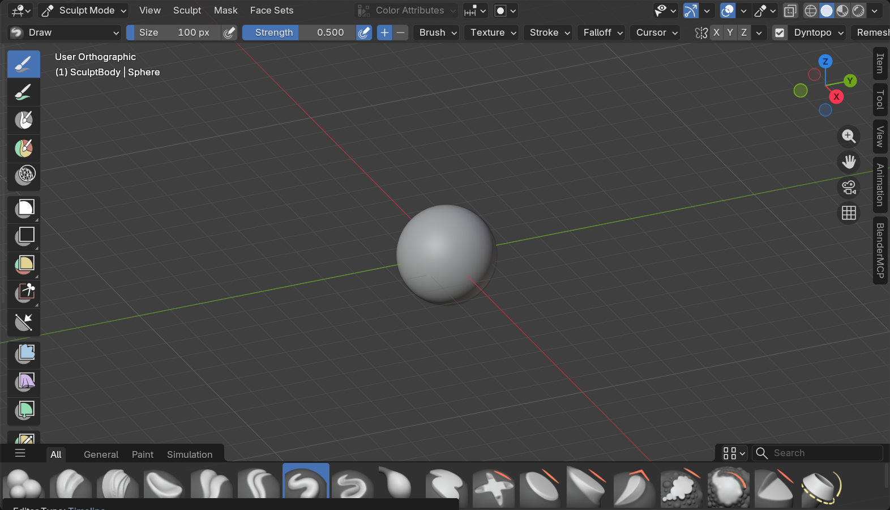Switch to rendered viewport shading
This screenshot has width=890, height=510.
coord(858,11)
